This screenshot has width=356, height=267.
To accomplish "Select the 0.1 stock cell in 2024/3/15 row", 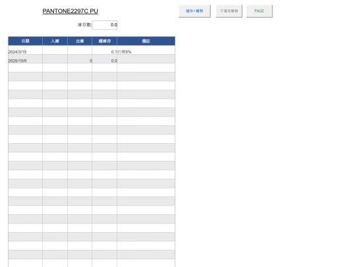I will click(104, 50).
